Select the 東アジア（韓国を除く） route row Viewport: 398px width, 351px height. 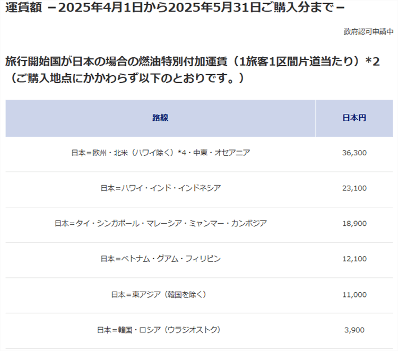(160, 294)
